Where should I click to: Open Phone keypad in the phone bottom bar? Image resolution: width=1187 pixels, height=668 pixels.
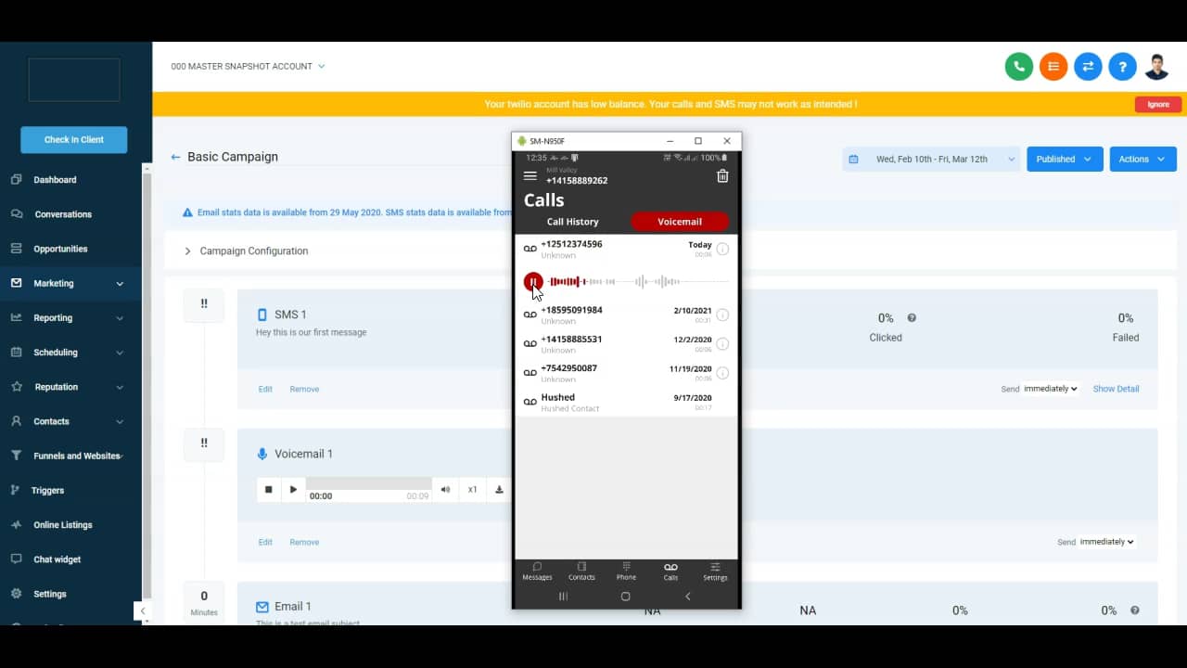pos(626,572)
